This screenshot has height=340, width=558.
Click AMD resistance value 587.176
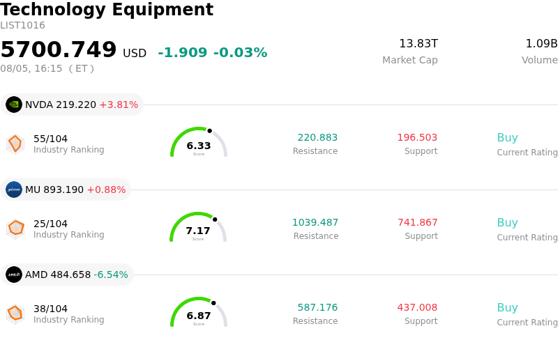317,307
